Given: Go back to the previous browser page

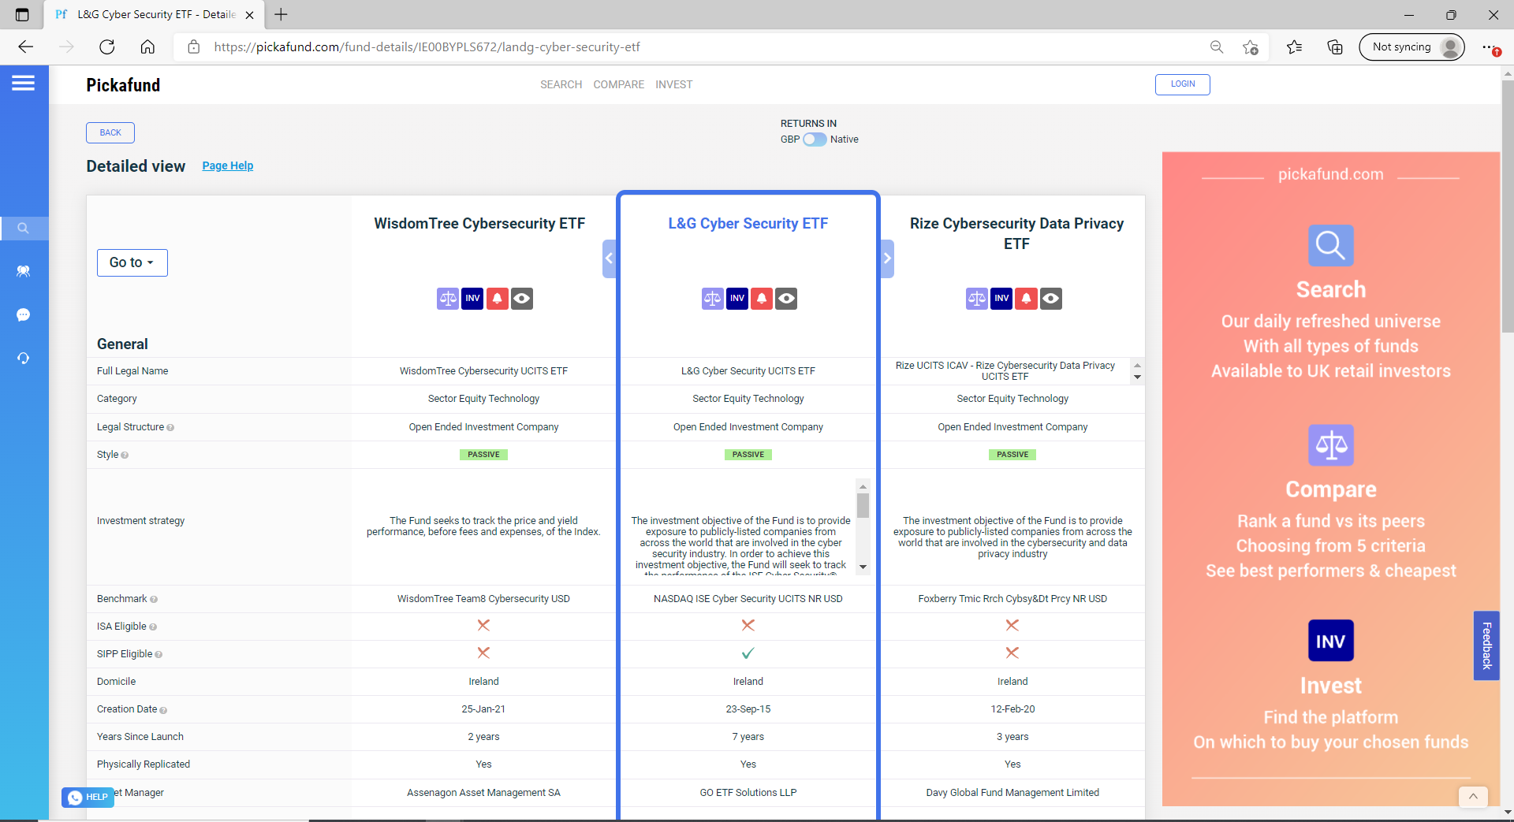Looking at the screenshot, I should tap(25, 47).
